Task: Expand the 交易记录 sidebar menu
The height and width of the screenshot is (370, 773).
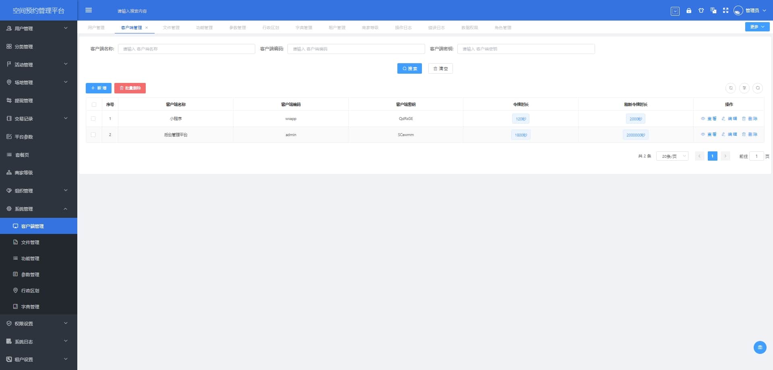Action: (39, 118)
